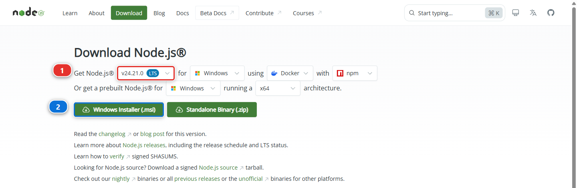Go to the Blog page

click(x=159, y=13)
